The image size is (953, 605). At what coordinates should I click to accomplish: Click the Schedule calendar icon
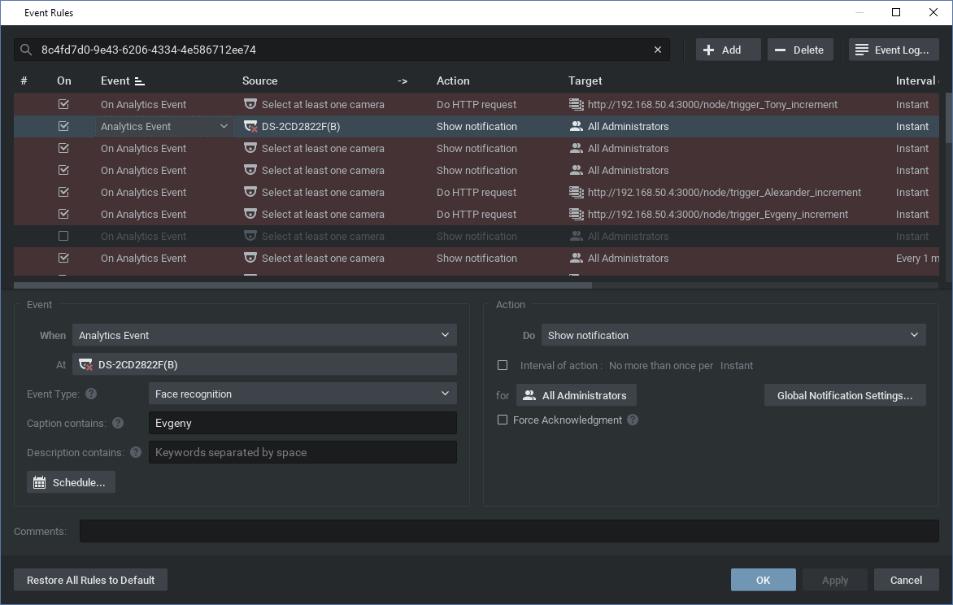click(38, 481)
